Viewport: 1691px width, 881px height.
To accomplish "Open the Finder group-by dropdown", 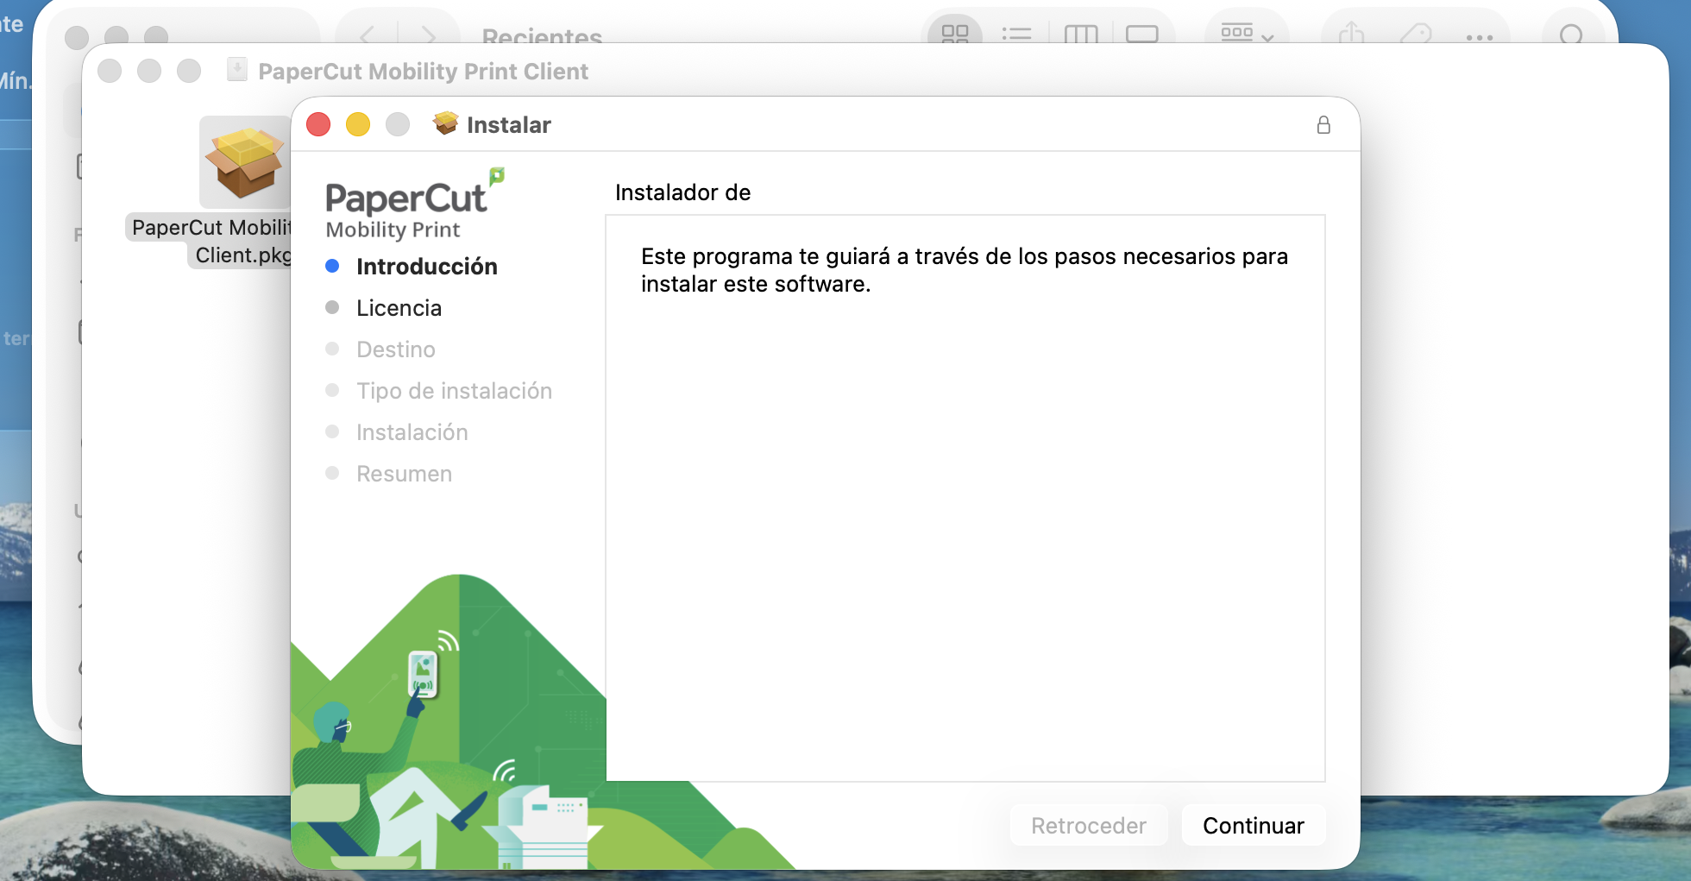I will (x=1247, y=35).
